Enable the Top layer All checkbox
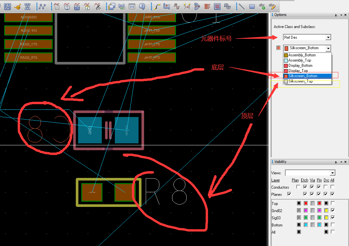349x246 pixels. click(x=332, y=203)
